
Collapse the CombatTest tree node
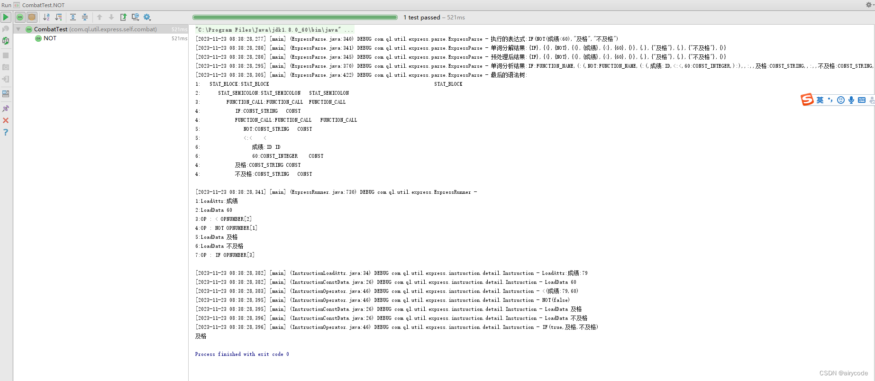[x=18, y=29]
